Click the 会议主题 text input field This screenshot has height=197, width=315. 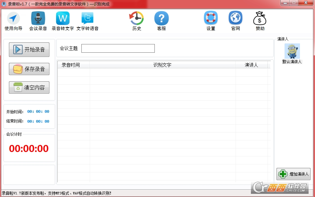point(118,49)
